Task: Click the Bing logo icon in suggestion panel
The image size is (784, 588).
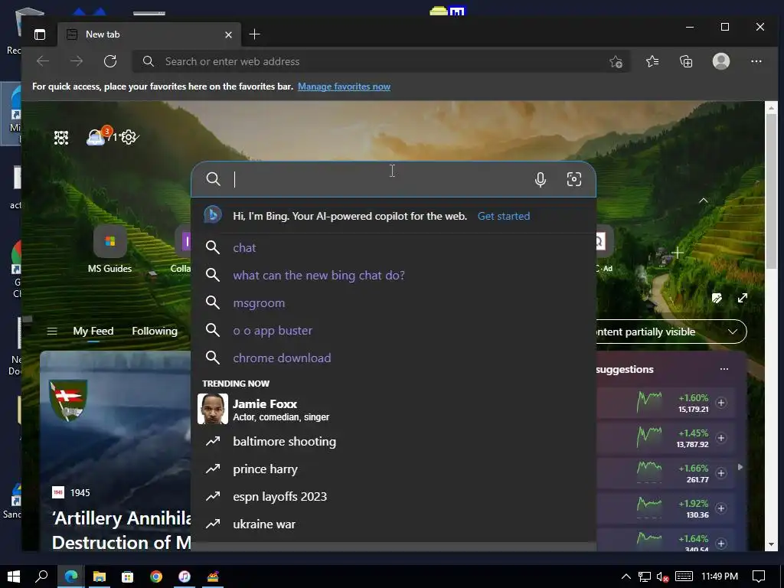Action: point(213,215)
